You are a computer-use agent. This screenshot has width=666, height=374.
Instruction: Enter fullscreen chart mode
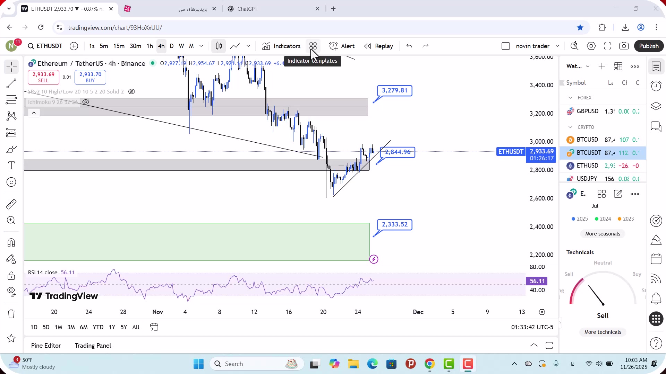coord(607,46)
